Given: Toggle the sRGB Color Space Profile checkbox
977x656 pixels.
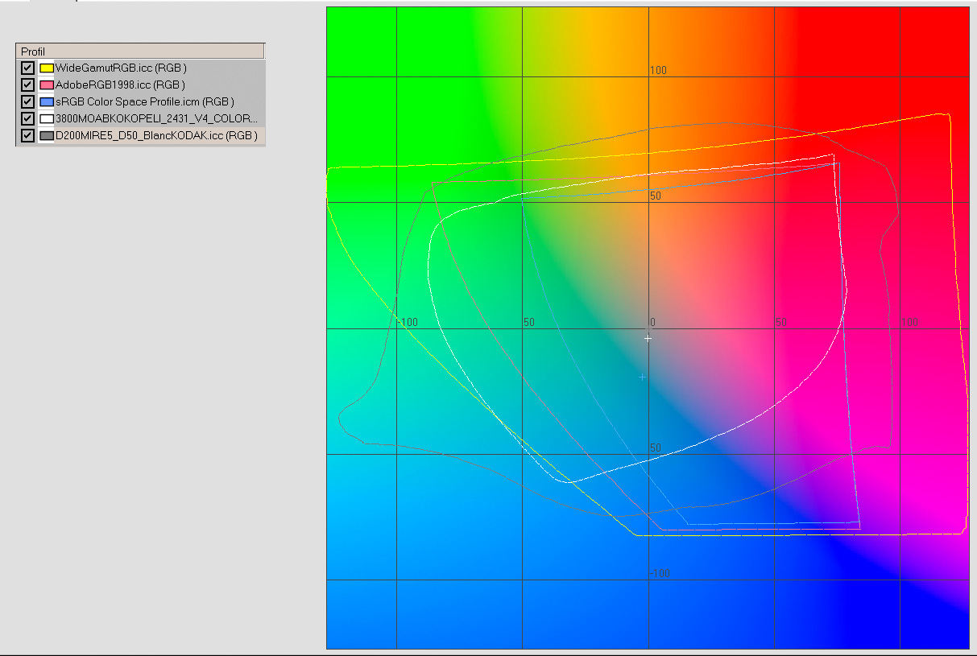Looking at the screenshot, I should pyautogui.click(x=27, y=101).
